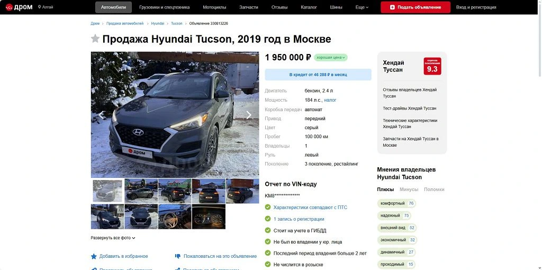Screen dimensions: 542x270
Task: Click the blue star favorites icon
Action: tap(94, 256)
